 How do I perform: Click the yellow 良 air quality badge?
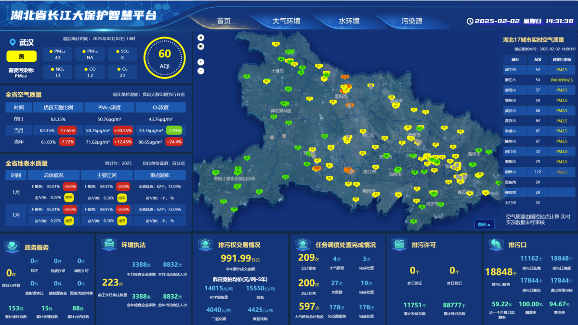[21, 57]
